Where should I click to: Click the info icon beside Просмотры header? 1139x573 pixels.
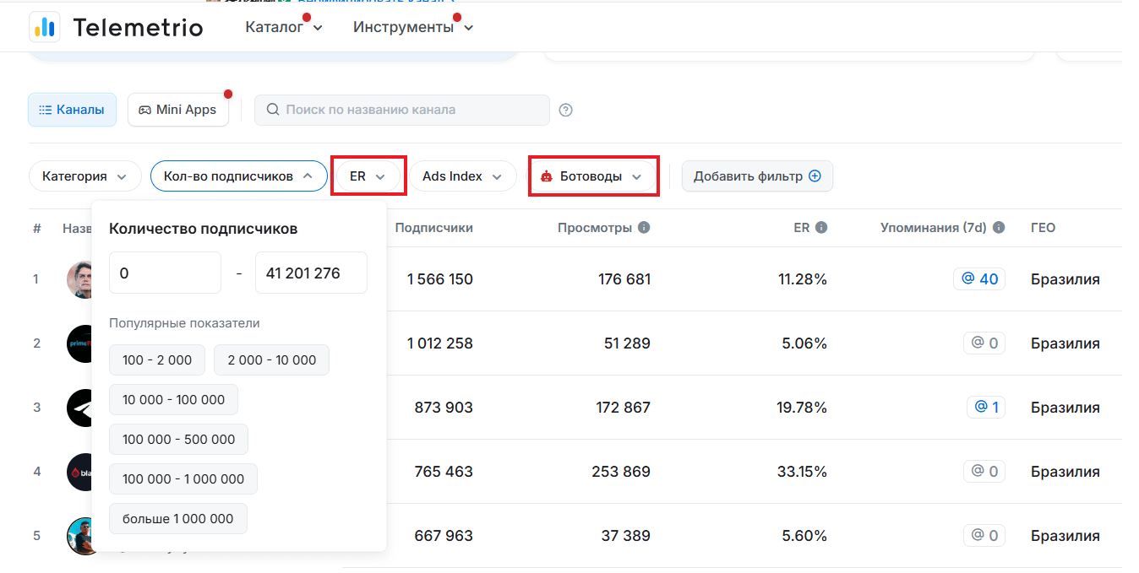pyautogui.click(x=644, y=228)
